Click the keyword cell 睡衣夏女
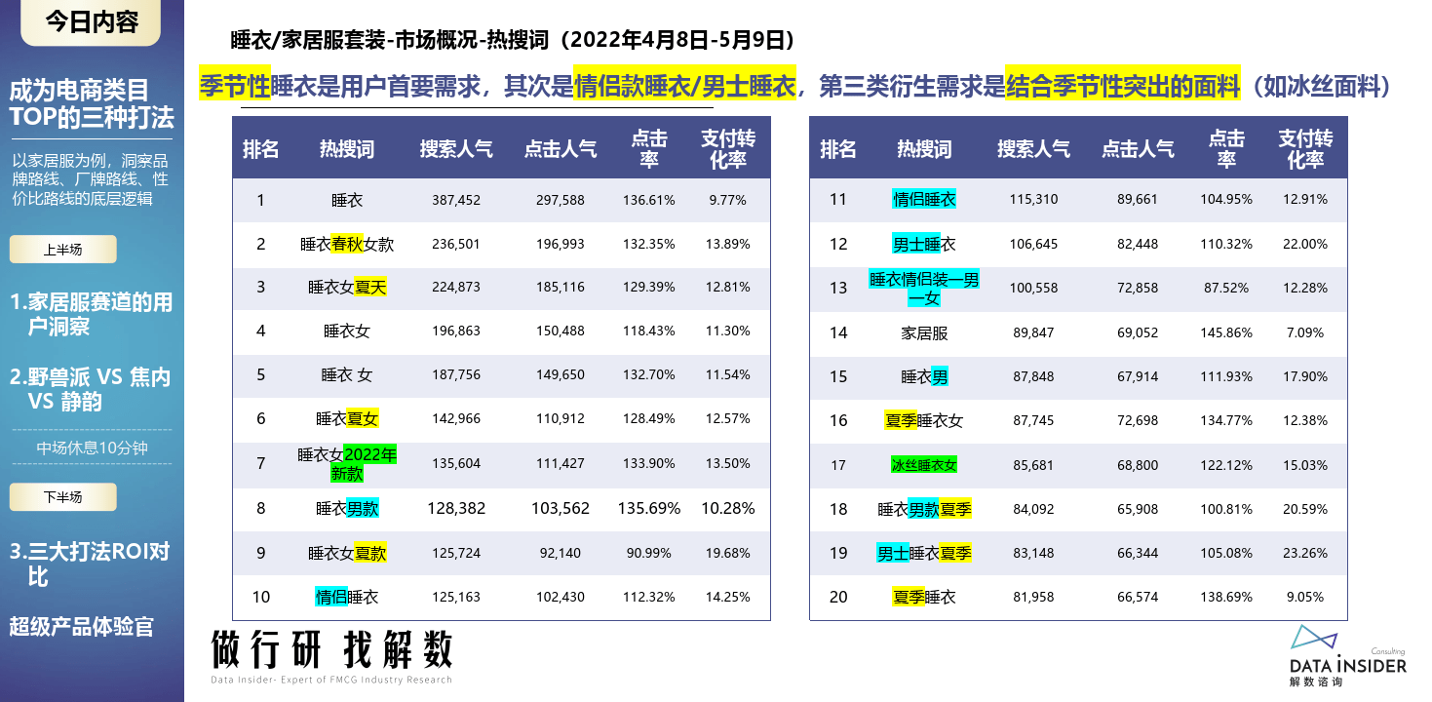 click(x=347, y=418)
